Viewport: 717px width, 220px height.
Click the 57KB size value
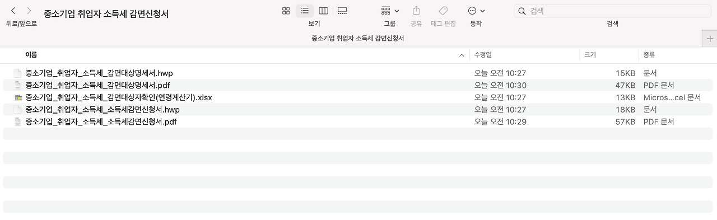(625, 121)
